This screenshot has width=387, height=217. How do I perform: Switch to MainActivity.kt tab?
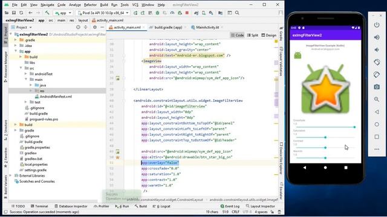coord(207,27)
